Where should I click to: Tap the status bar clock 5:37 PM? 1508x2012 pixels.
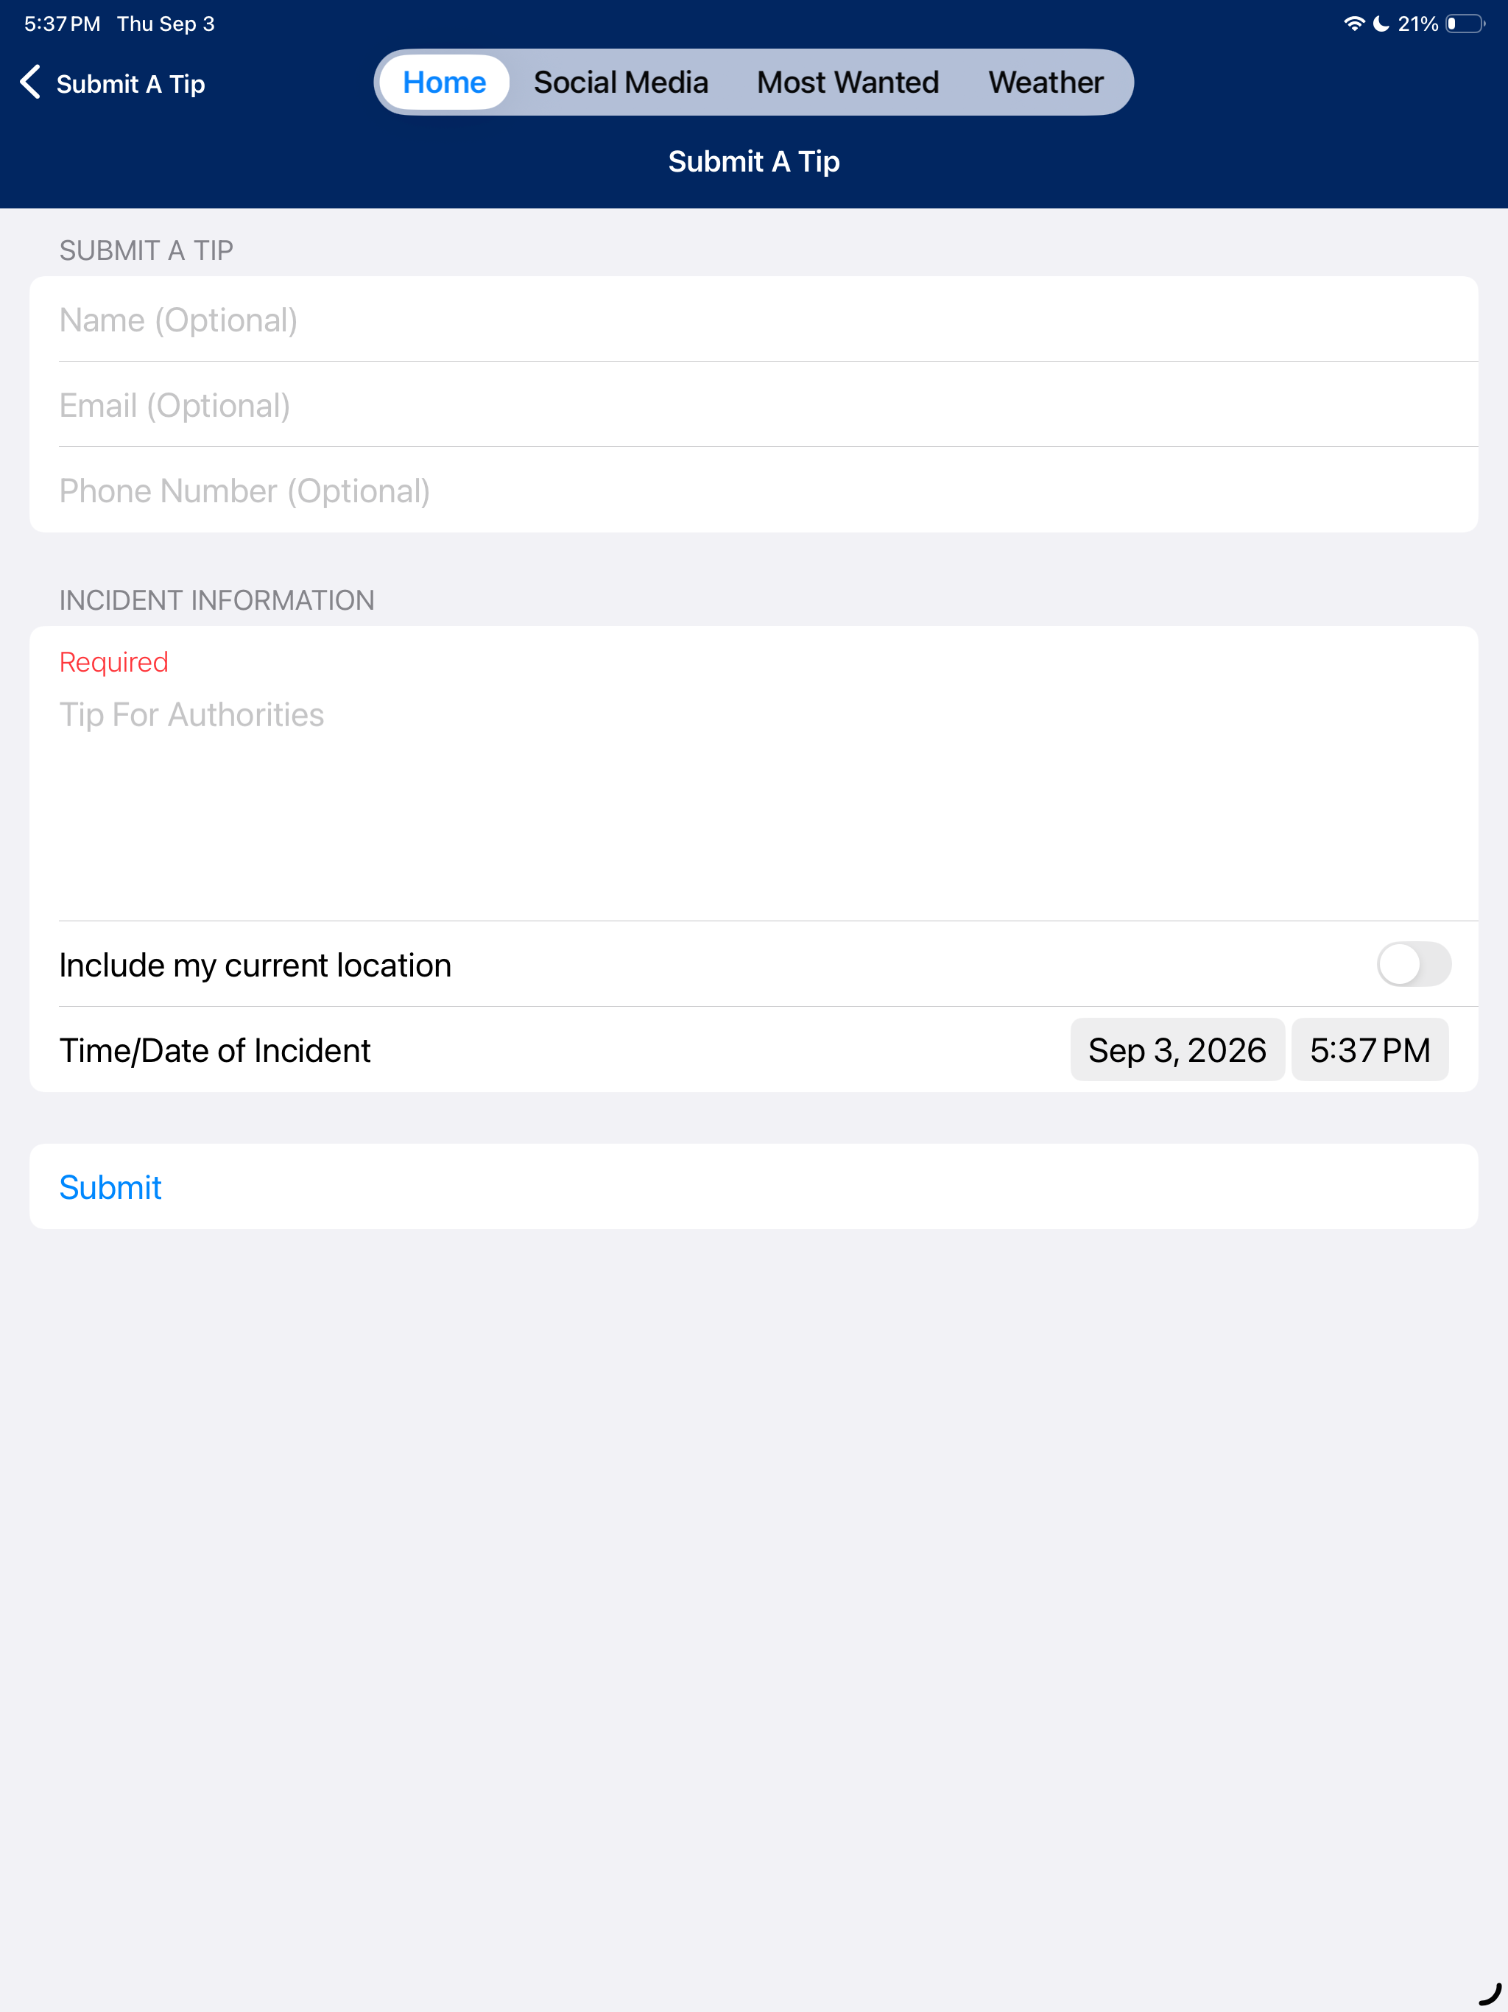[62, 24]
